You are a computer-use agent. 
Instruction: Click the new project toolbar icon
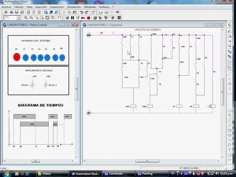6,12
